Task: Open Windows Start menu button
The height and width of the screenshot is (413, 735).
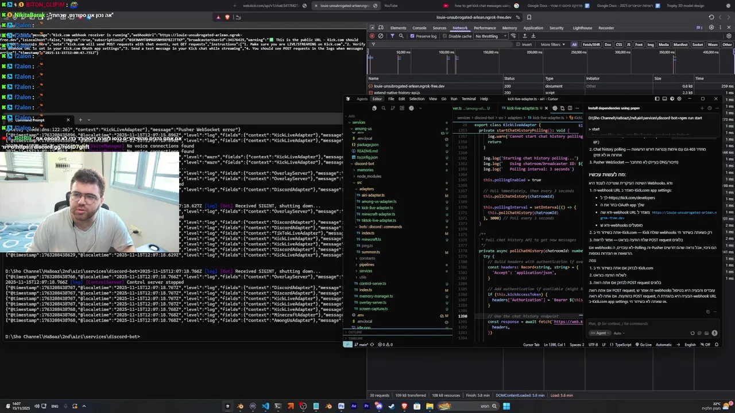Action: [x=506, y=406]
